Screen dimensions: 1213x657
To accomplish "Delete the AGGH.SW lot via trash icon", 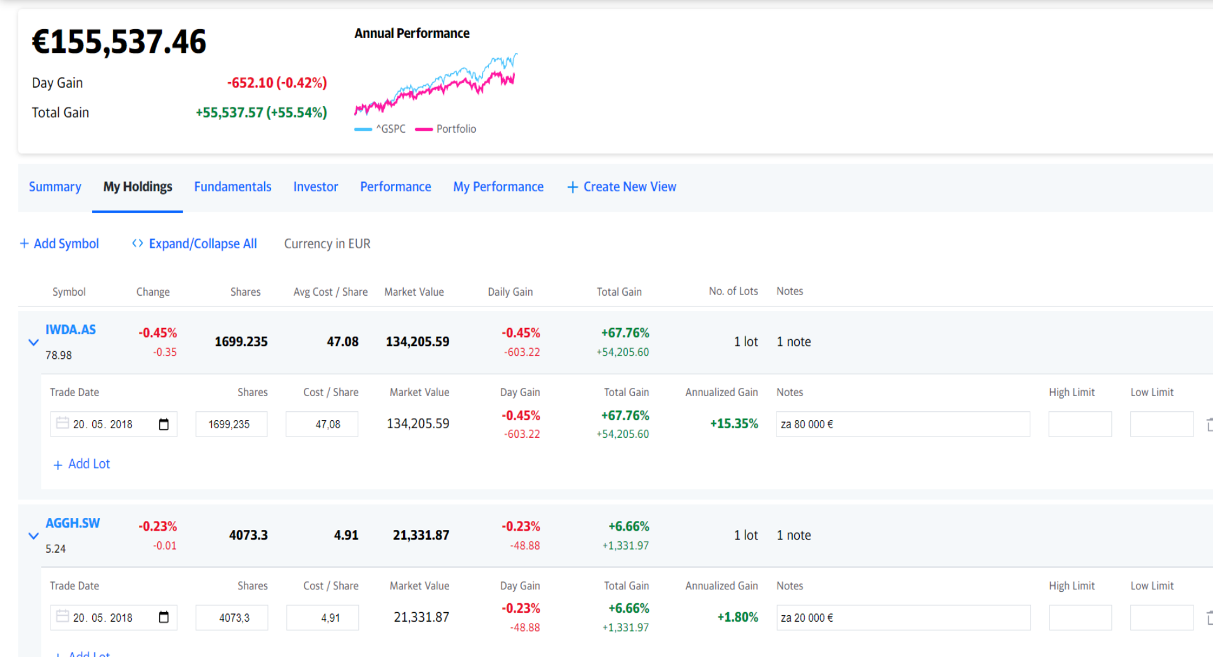I will point(1209,618).
